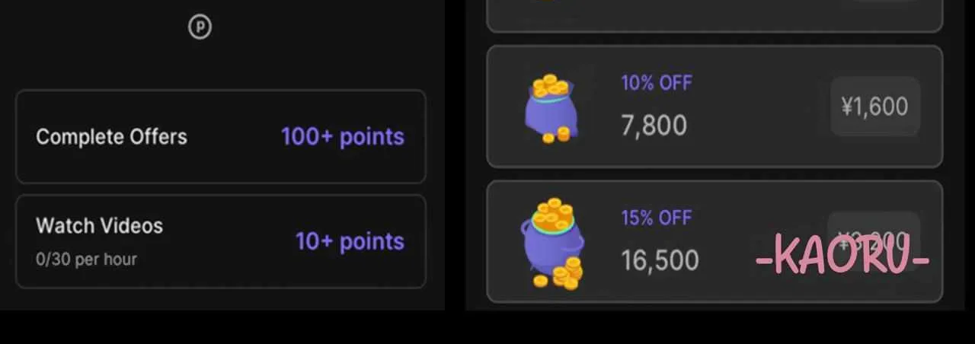Click the circled P points icon

[x=200, y=27]
